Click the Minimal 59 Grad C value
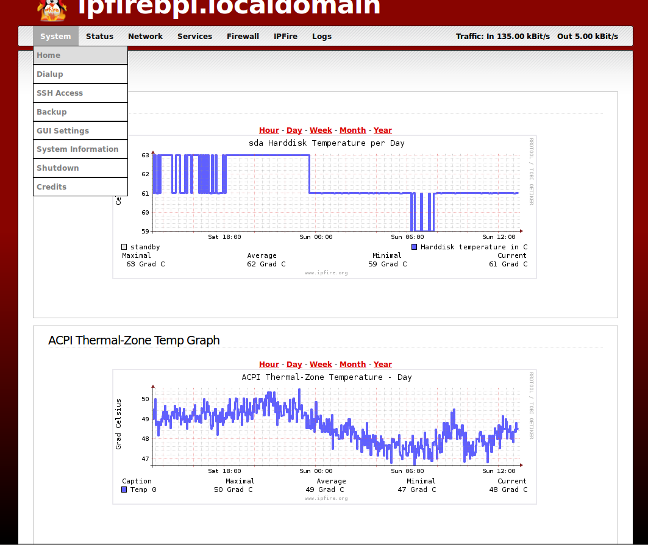Viewport: 648px width, 545px height. 388,264
